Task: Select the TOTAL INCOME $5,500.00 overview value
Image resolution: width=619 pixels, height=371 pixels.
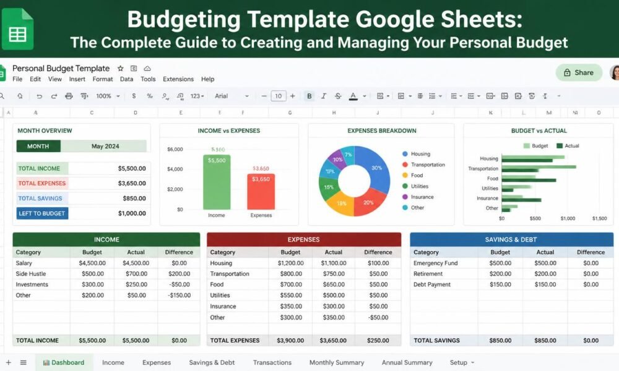Action: [x=132, y=168]
